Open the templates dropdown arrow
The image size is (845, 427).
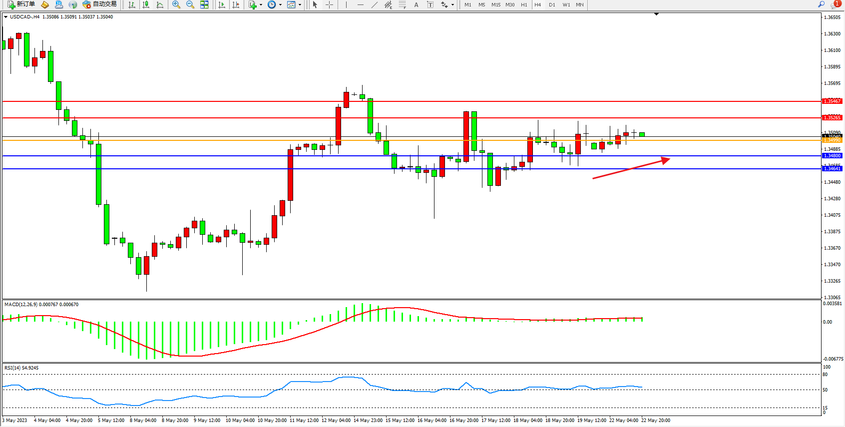[300, 4]
